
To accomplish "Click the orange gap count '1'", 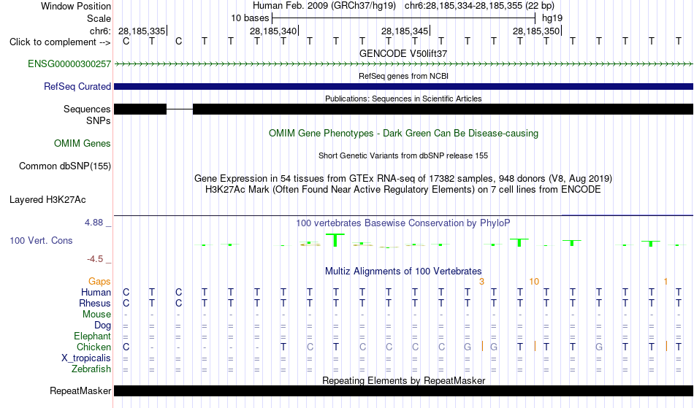I will coord(666,282).
